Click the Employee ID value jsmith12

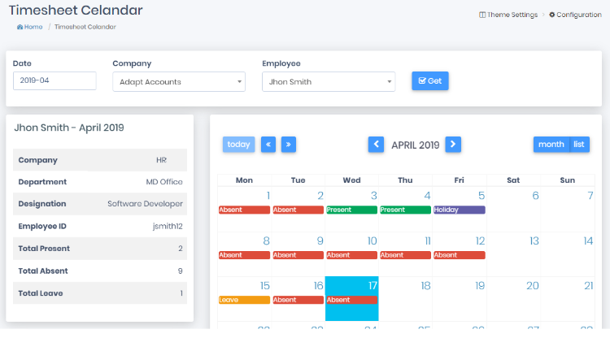point(168,227)
